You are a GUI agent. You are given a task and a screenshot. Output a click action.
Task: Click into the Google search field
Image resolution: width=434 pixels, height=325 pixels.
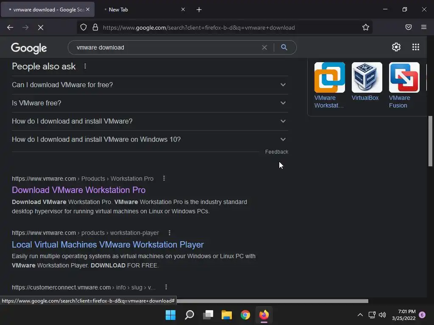[x=166, y=47]
